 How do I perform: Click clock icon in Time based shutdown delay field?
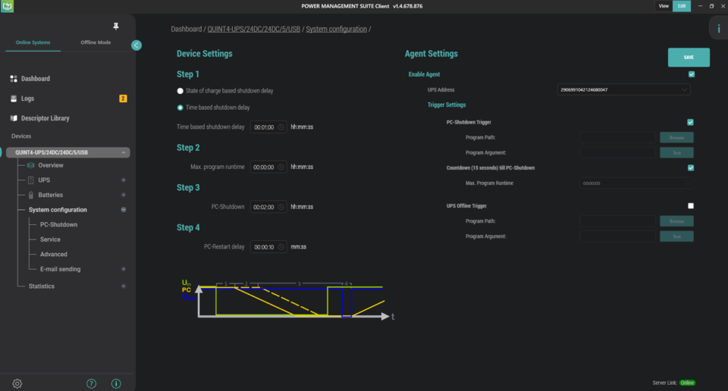click(281, 127)
